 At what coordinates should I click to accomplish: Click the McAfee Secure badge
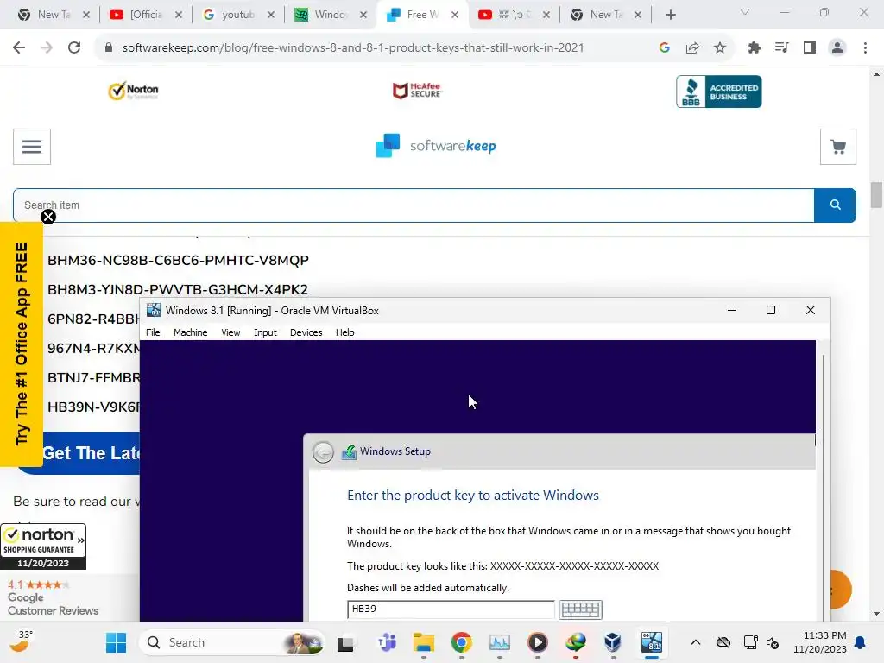click(x=417, y=90)
